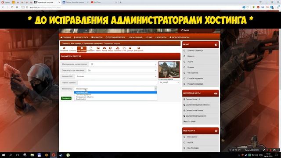Reload page with browser refresh icon

[12, 7]
